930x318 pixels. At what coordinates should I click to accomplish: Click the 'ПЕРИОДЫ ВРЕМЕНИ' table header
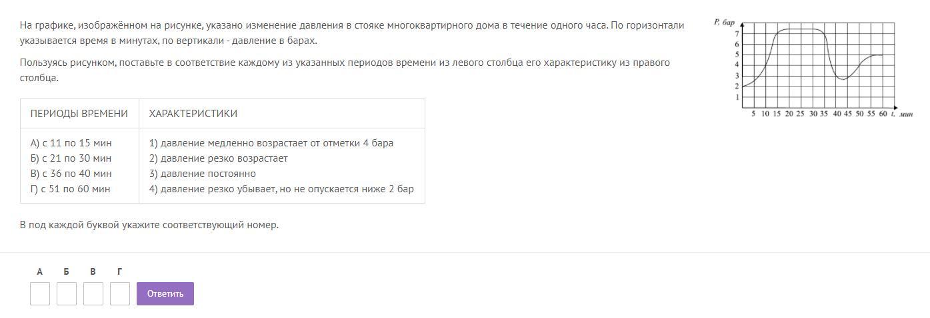(79, 114)
